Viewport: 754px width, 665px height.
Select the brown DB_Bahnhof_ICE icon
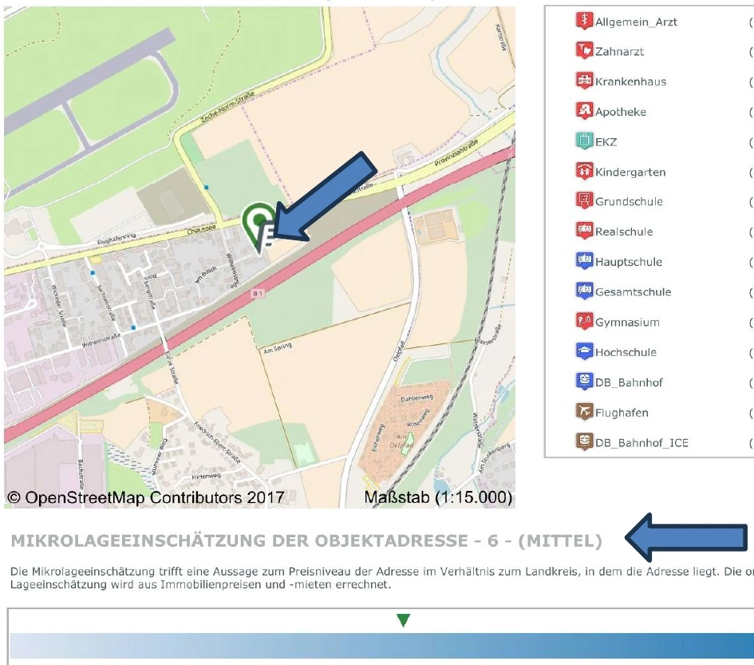pos(584,441)
